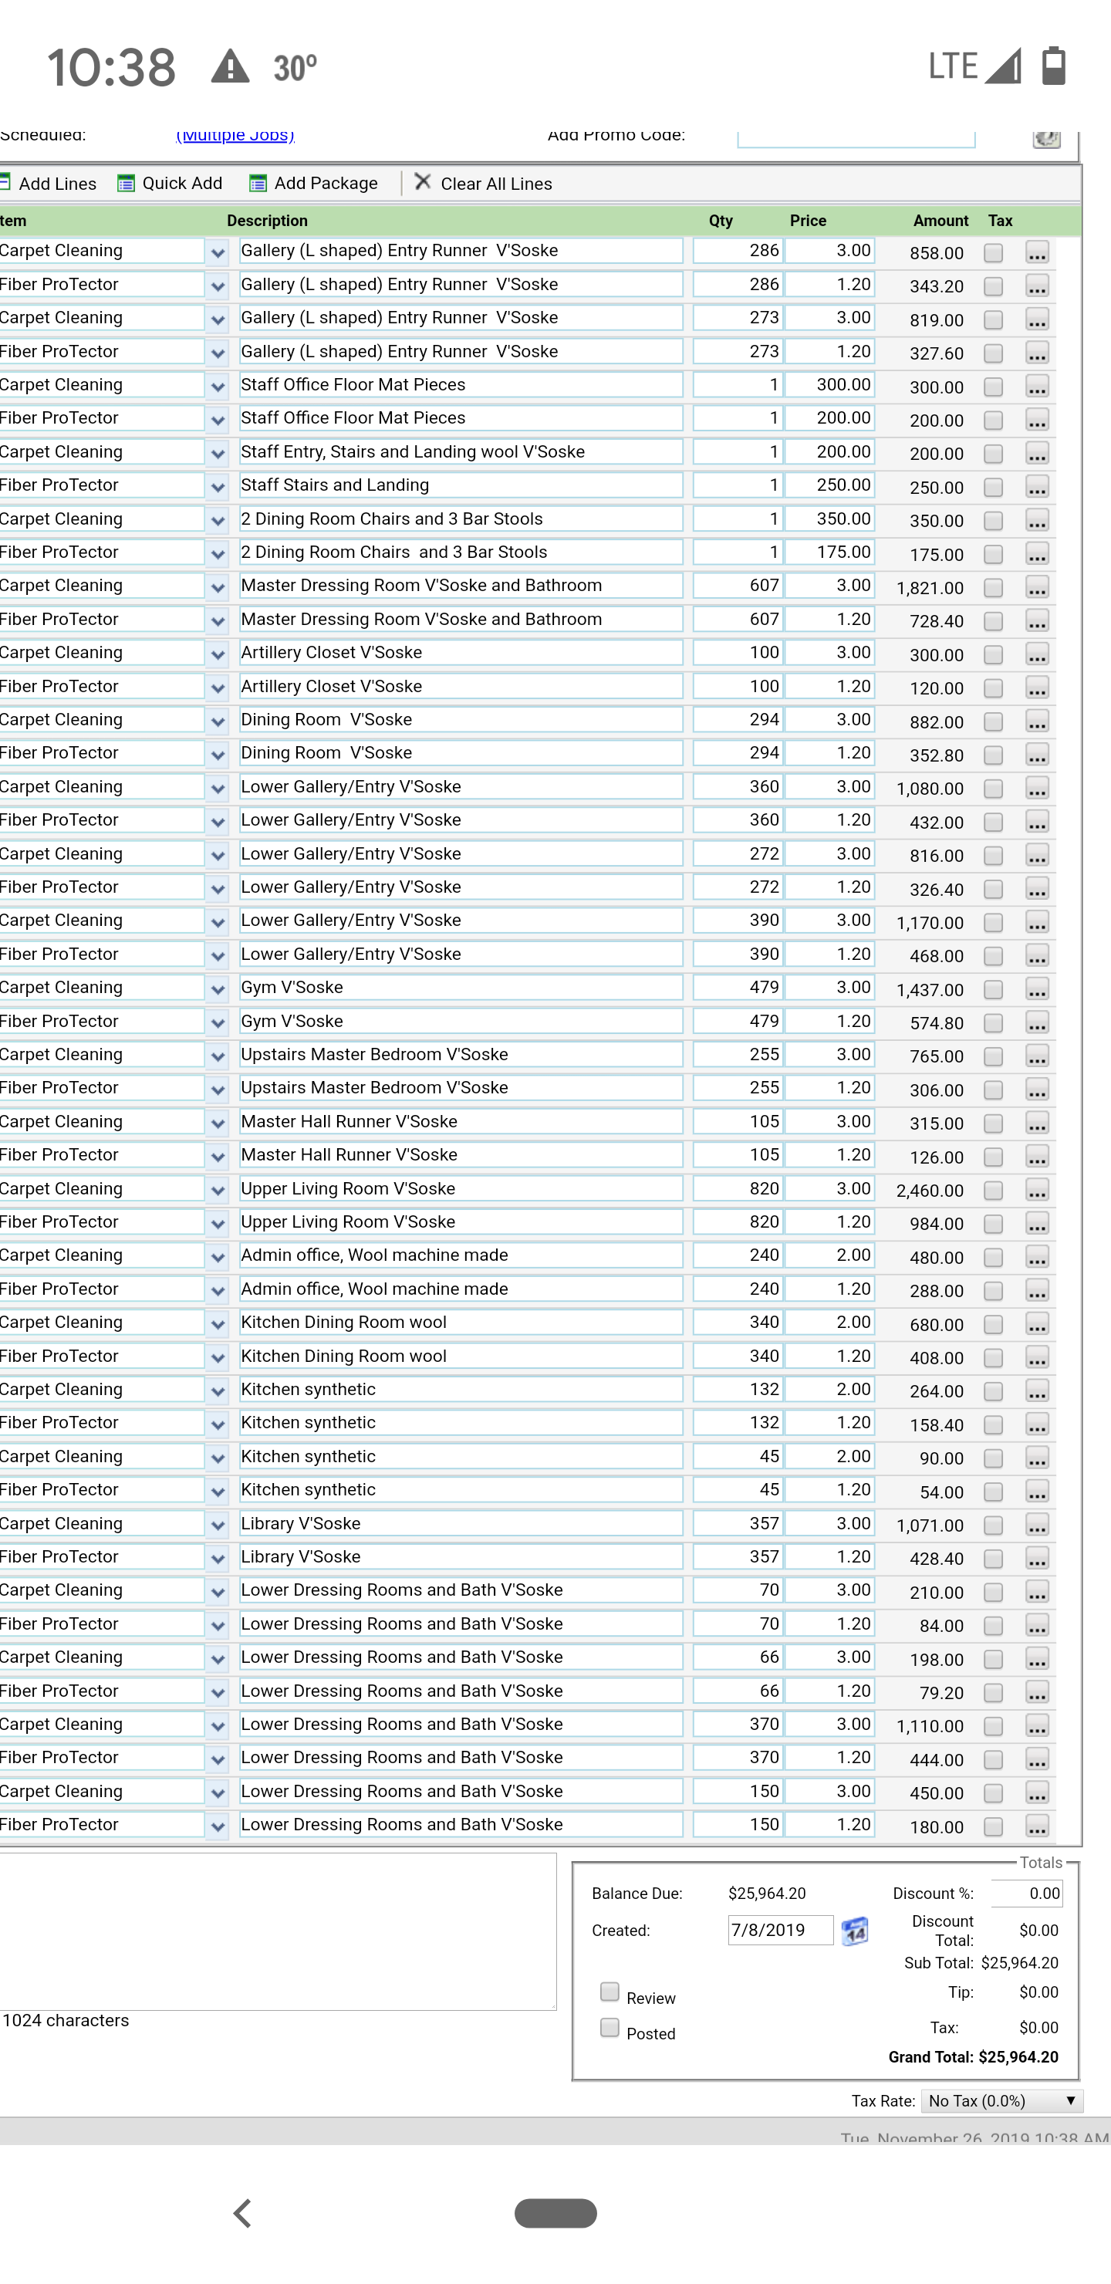
Task: Open ellipsis options for Staff Stairs and Landing row
Action: coord(1036,487)
